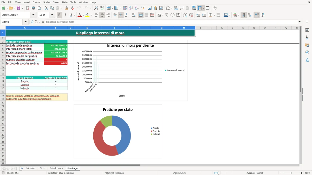Open sidebar Navigator compass icon

[307, 53]
